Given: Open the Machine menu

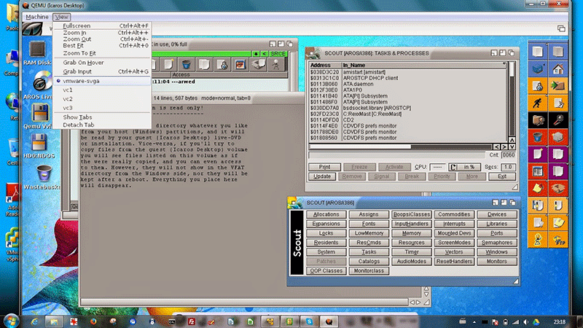Looking at the screenshot, I should click(37, 17).
